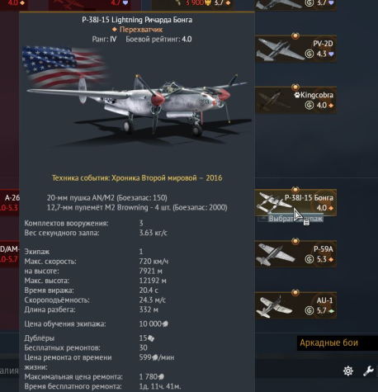Screen dimensions: 378x392
Task: Click the paw icon beside Kingcobra
Action: pos(297,95)
